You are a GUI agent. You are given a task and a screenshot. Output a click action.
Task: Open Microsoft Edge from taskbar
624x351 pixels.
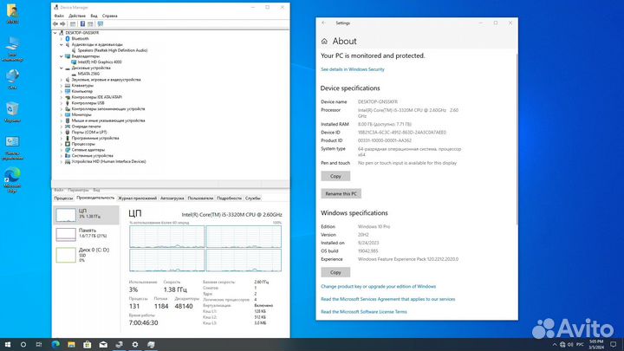(55, 345)
